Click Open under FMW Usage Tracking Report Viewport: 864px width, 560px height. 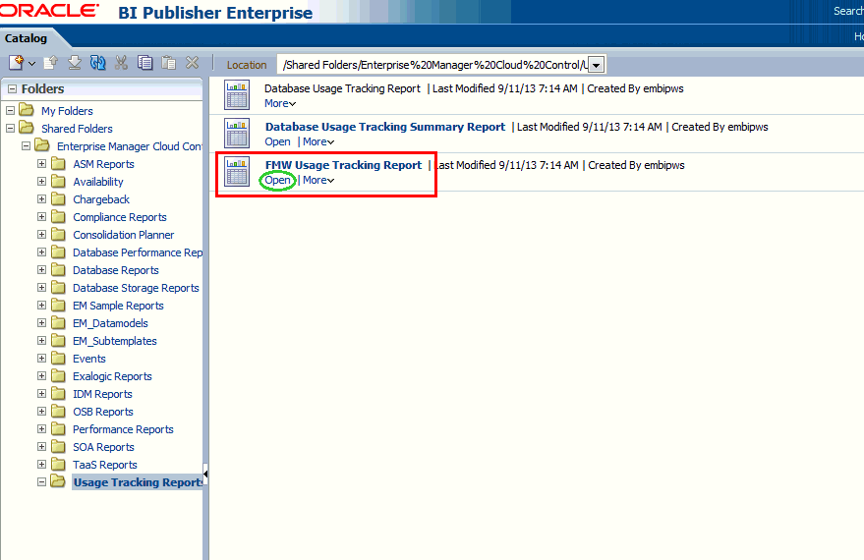(278, 180)
